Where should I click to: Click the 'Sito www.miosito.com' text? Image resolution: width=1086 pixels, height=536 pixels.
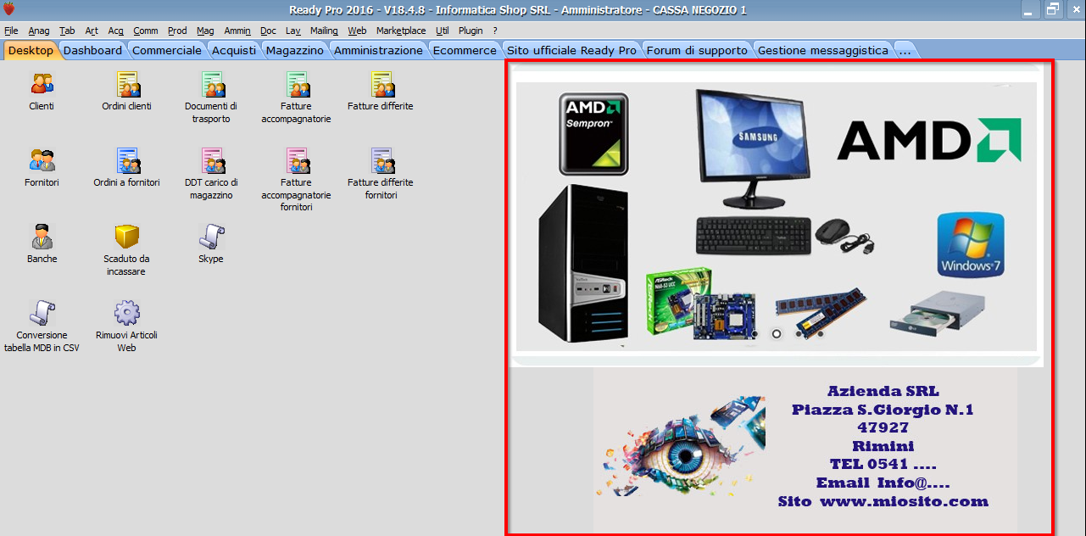click(883, 501)
